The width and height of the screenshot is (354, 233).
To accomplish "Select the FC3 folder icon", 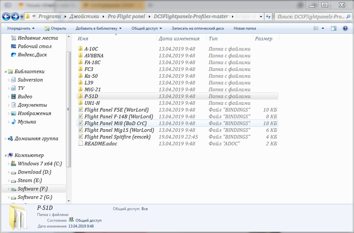I will (80, 69).
